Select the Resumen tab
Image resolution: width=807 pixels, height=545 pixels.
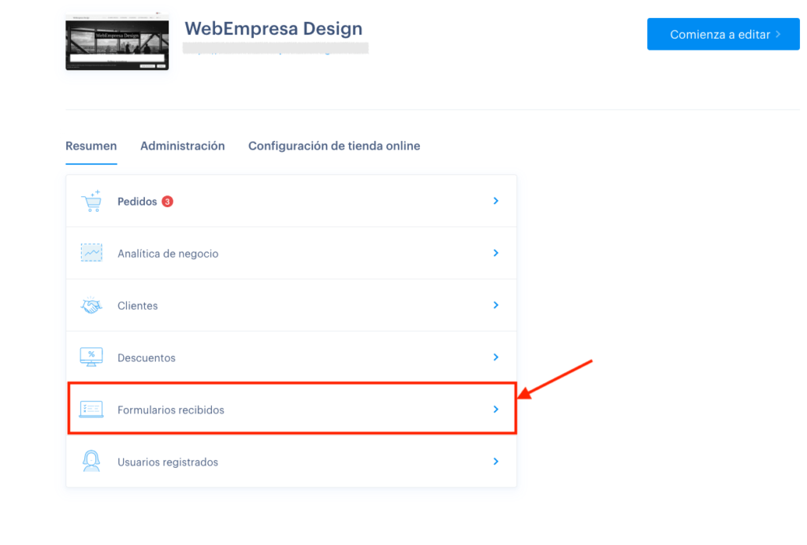pyautogui.click(x=91, y=146)
